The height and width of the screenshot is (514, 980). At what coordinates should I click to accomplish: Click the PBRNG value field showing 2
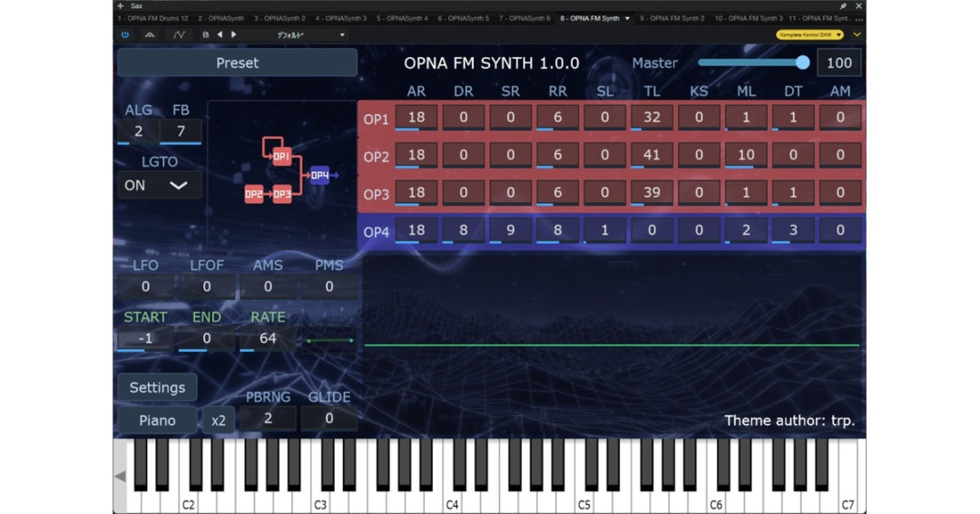coord(268,419)
